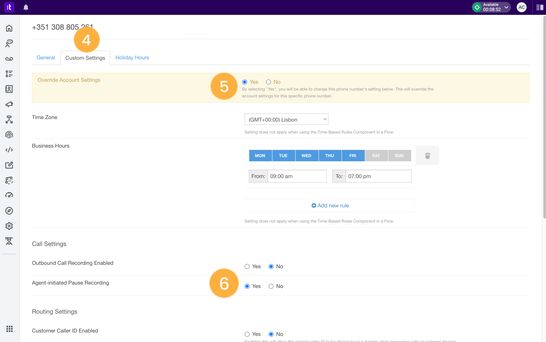Open the Contacts address book icon
Screen dimensions: 546x342
click(x=9, y=89)
